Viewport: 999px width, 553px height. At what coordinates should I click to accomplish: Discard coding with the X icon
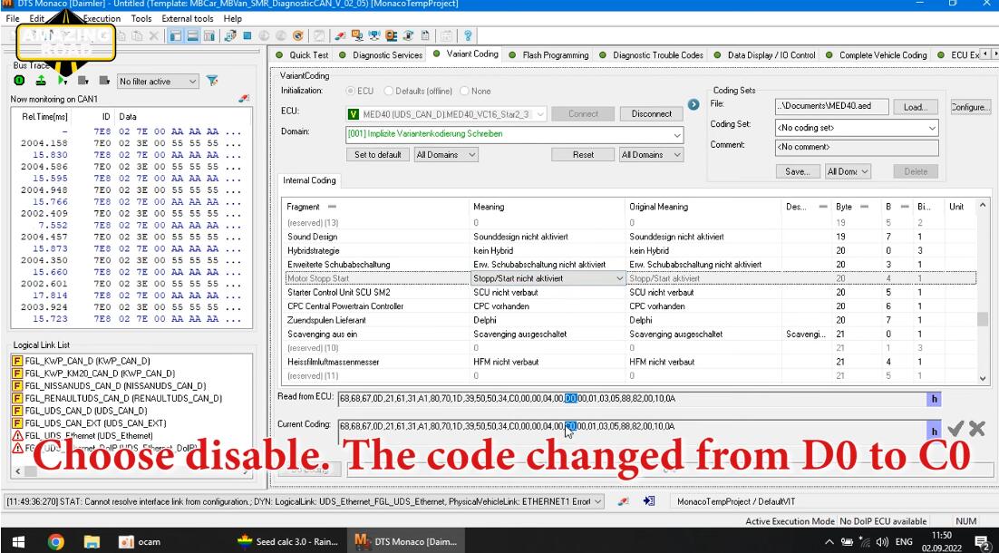tap(976, 429)
